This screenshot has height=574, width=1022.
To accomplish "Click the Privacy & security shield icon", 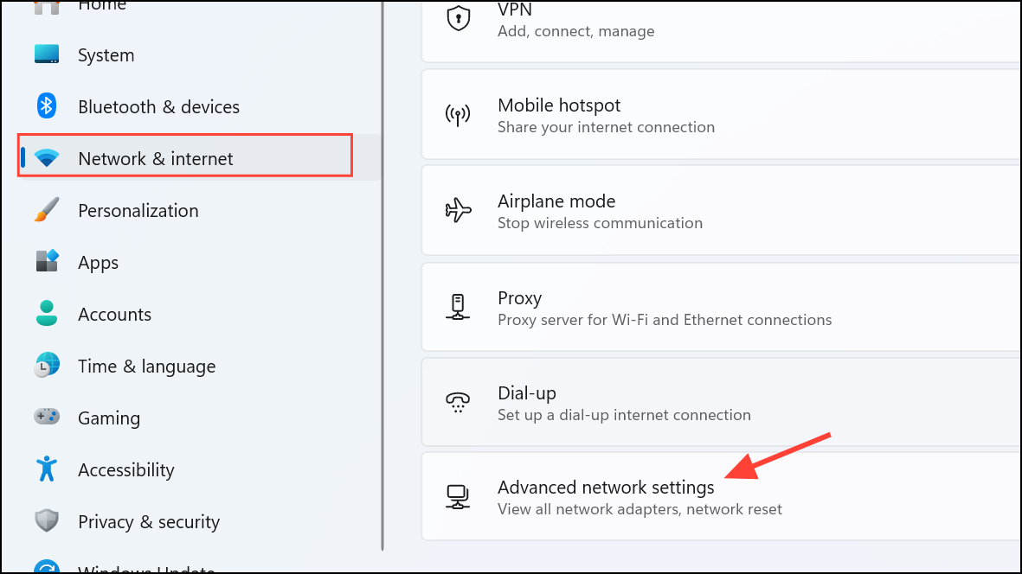I will (x=46, y=521).
